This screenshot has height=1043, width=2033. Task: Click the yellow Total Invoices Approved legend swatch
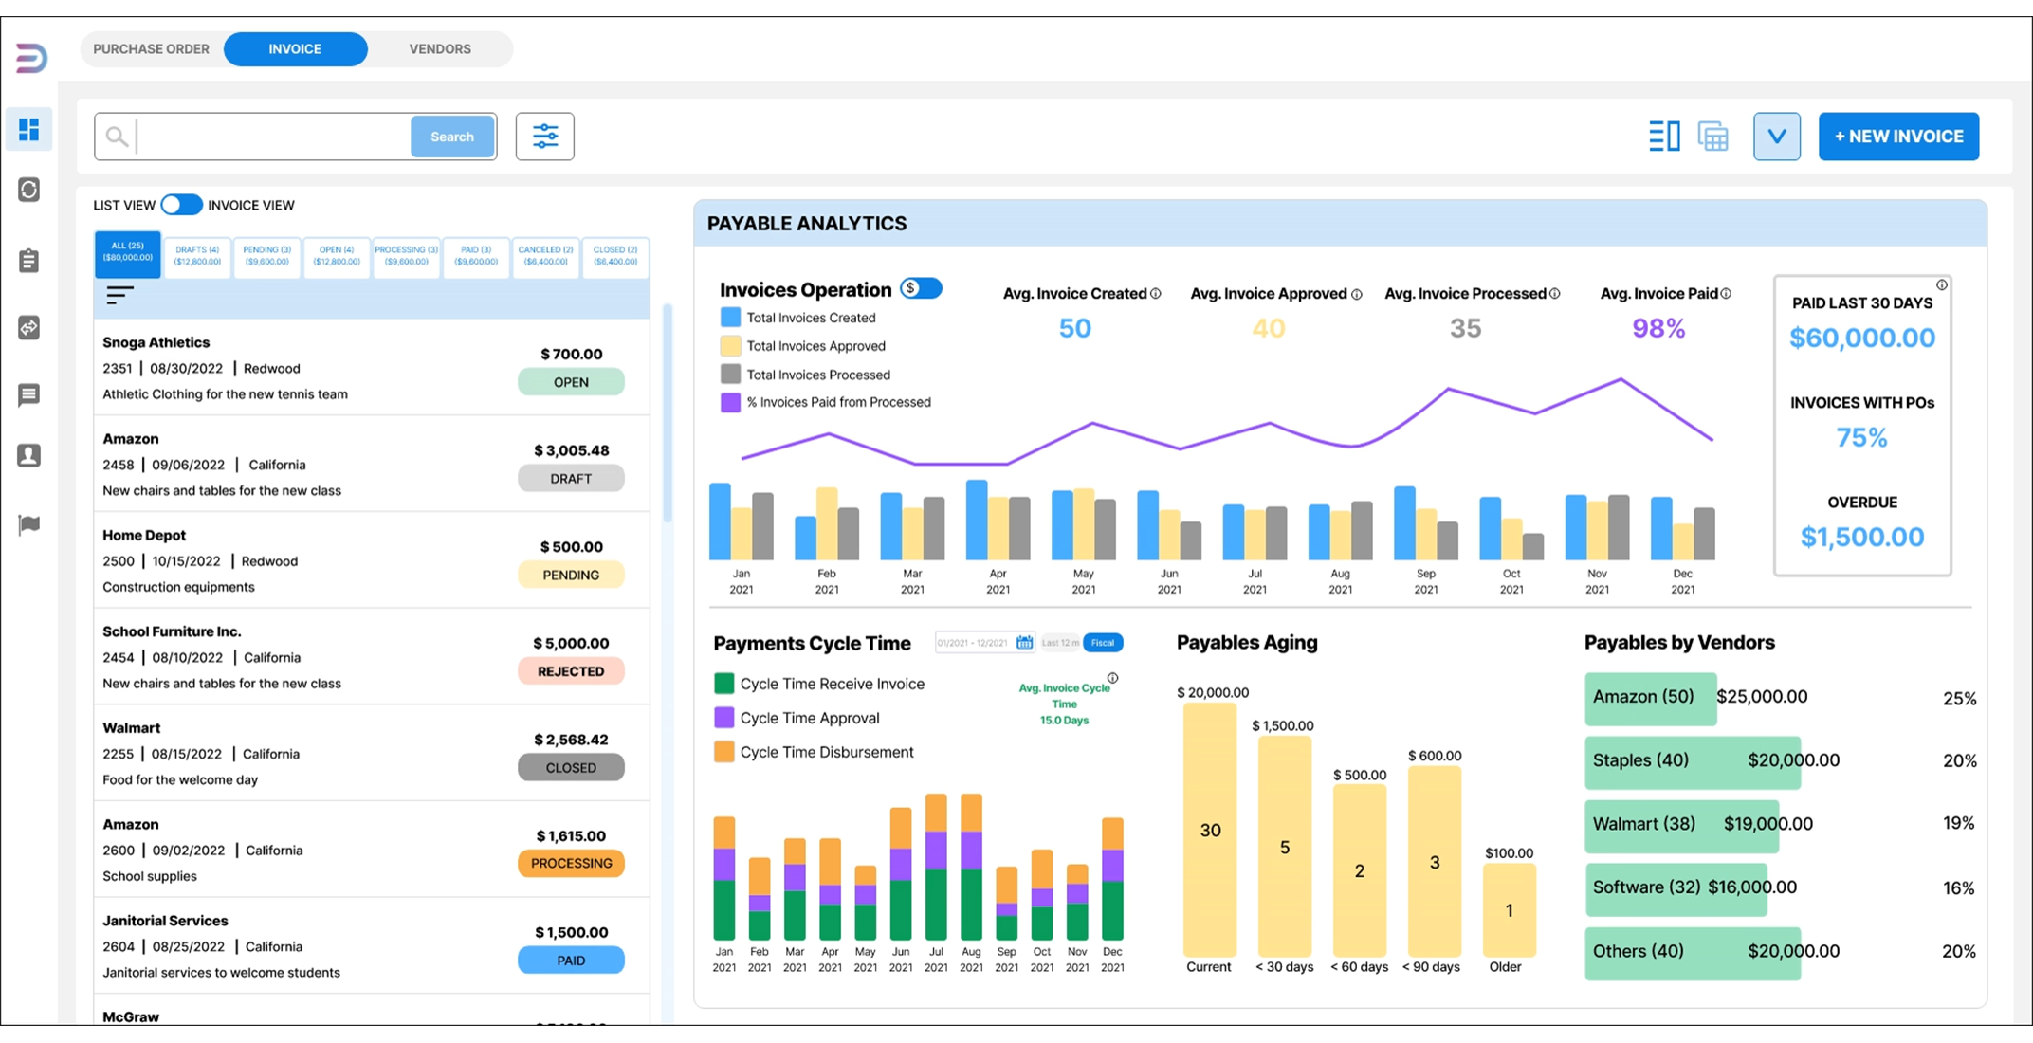click(730, 346)
